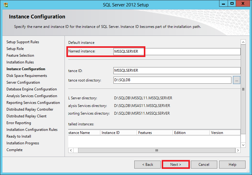Click the horizontal scrollbar right arrow
Viewport: 252px width, 175px height.
point(238,150)
